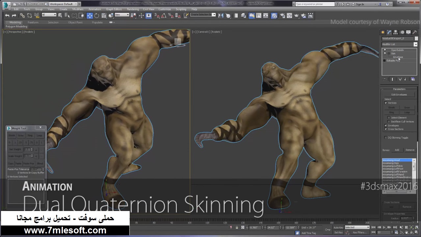Open the Modifiers menu

click(78, 9)
